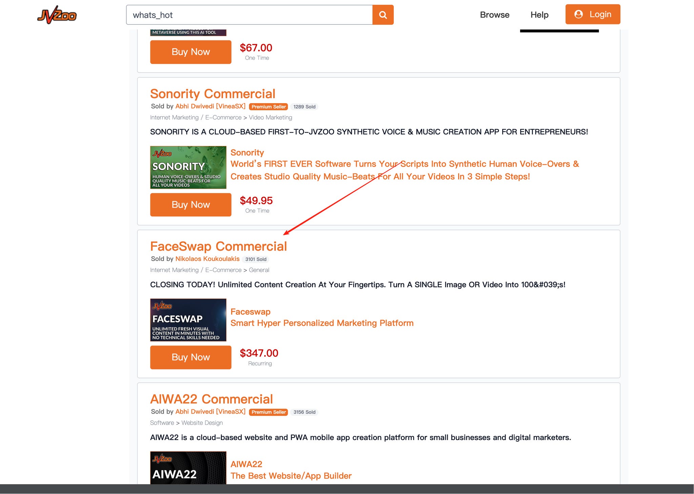Open the Sonority product thumbnail
Viewport: 694px width, 494px height.
tap(188, 167)
